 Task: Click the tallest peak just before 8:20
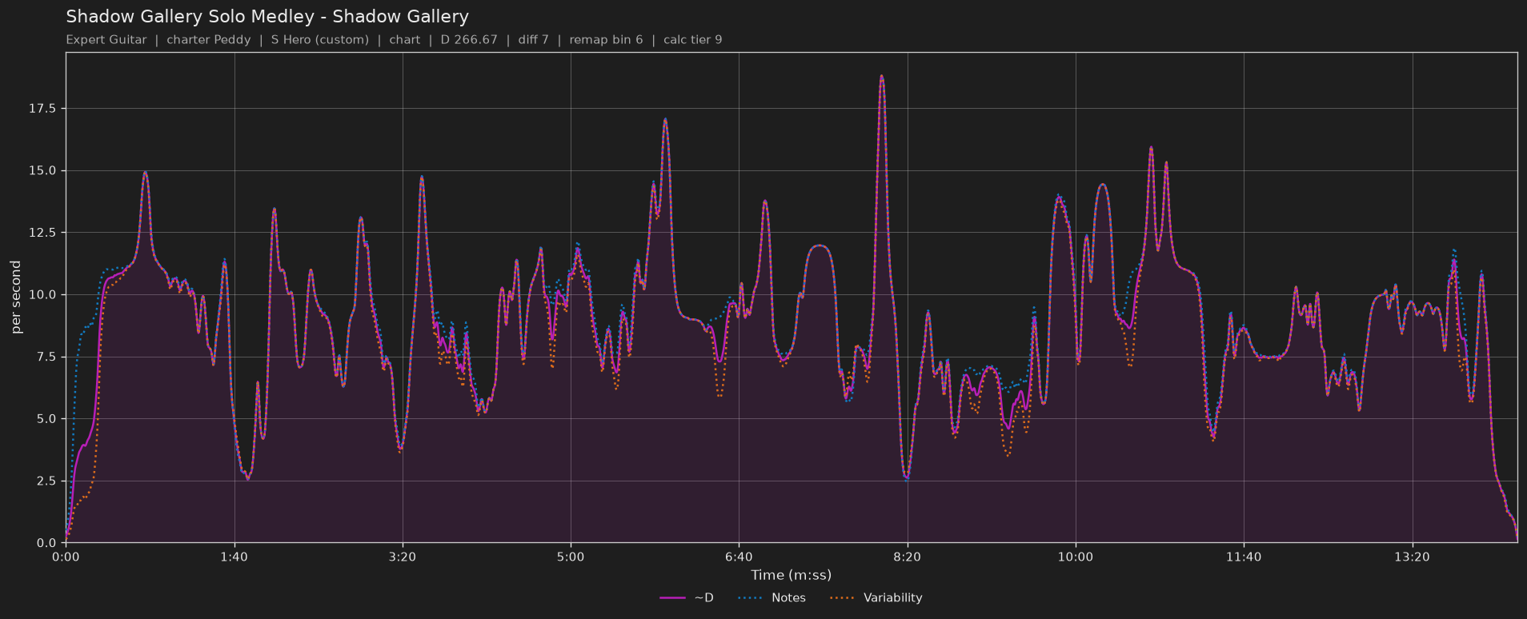(882, 77)
